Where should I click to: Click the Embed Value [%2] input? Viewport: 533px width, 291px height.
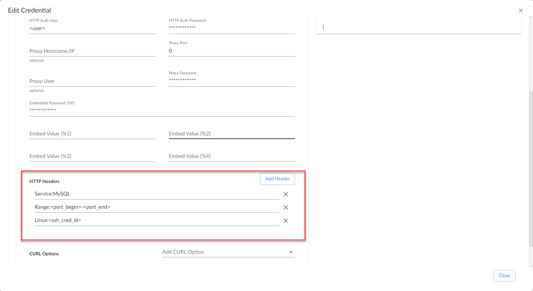[232, 134]
